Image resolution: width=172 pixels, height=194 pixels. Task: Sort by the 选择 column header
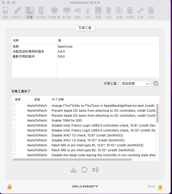click(x=18, y=99)
